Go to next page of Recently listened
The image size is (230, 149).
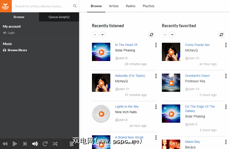point(103,35)
